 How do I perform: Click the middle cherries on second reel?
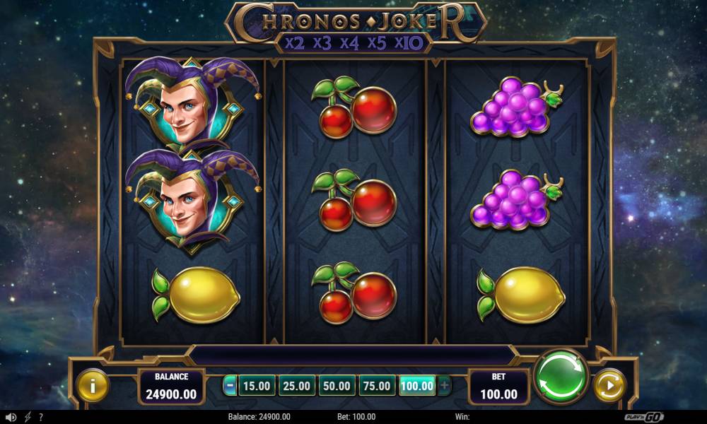(x=354, y=201)
